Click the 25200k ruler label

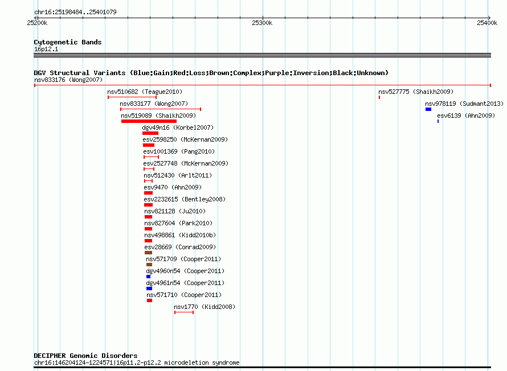37,23
